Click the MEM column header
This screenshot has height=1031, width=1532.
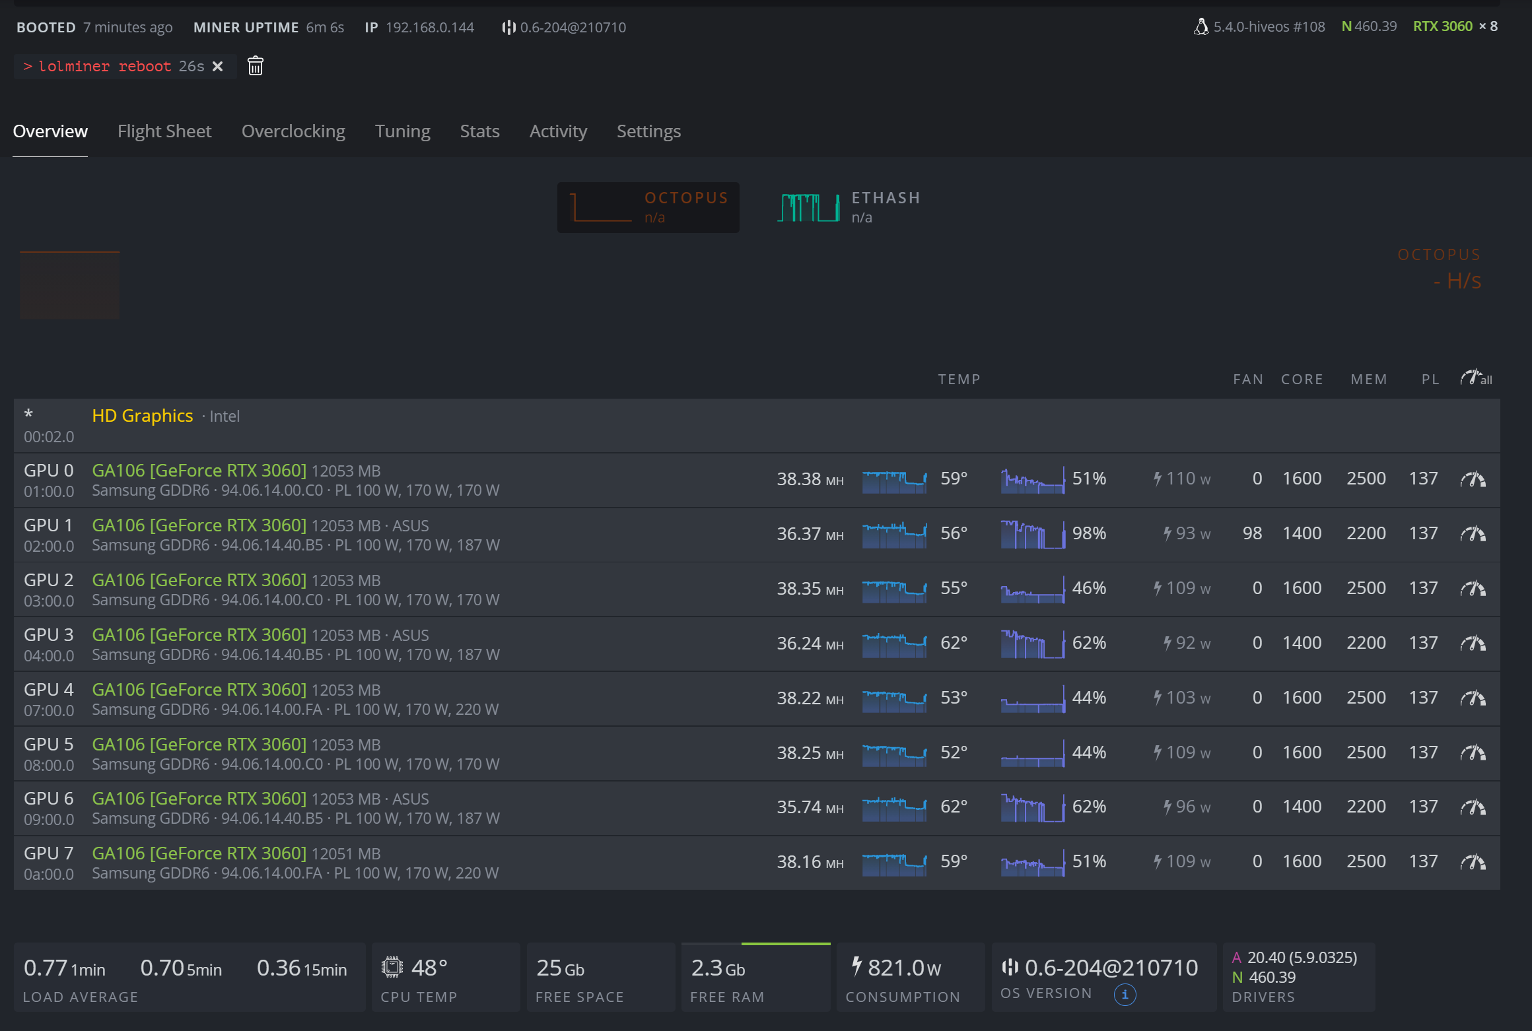point(1369,380)
